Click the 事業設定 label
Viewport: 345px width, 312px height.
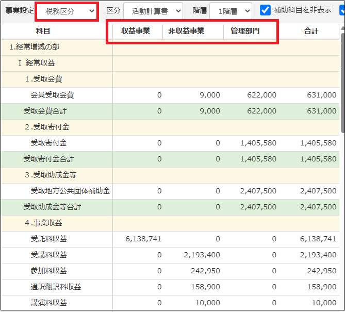pos(20,10)
